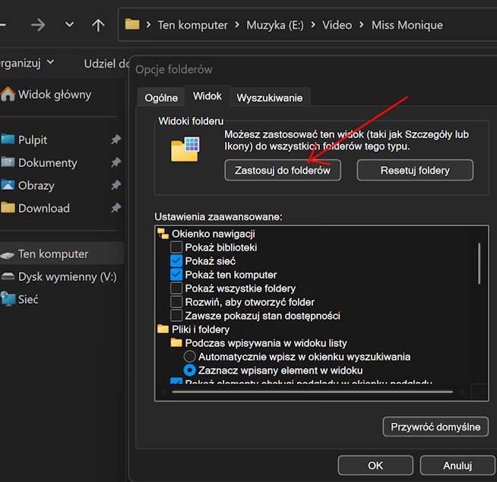Toggle the Pokaż wszystkie foldery checkbox
The width and height of the screenshot is (497, 482).
[176, 288]
